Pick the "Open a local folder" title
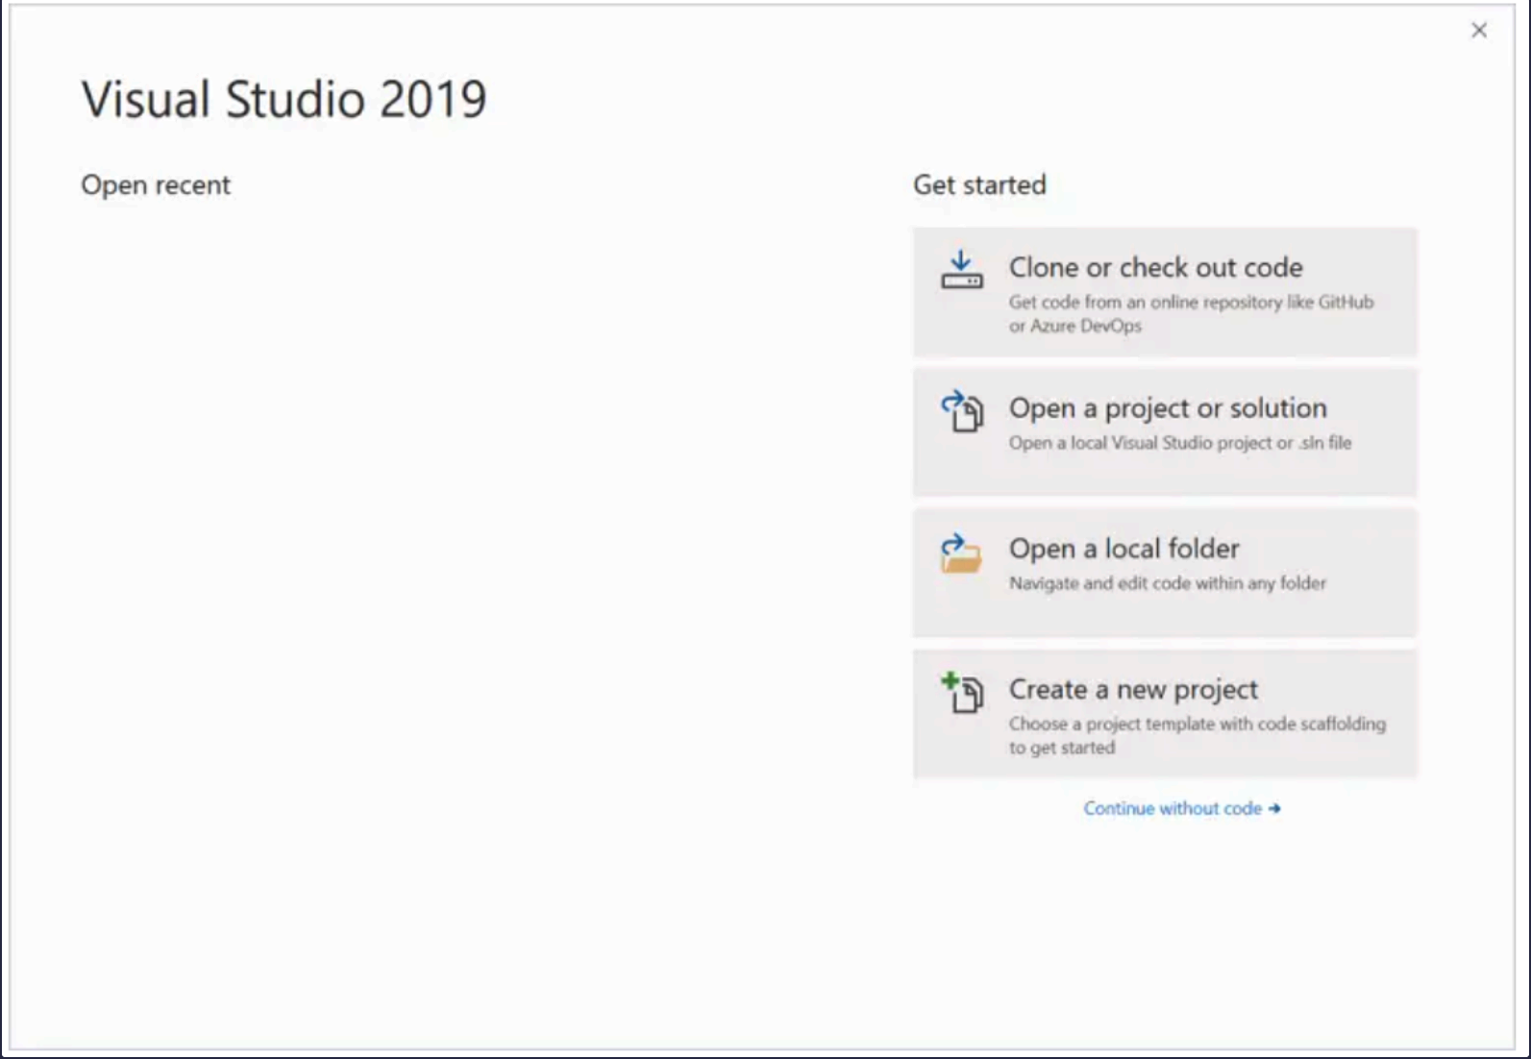 pos(1124,549)
